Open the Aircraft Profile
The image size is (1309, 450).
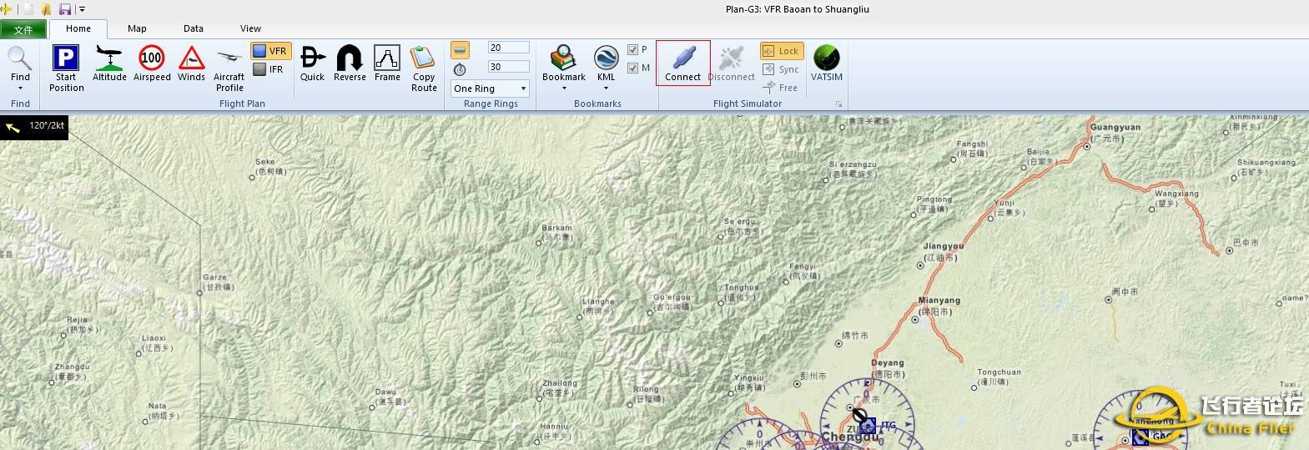229,68
